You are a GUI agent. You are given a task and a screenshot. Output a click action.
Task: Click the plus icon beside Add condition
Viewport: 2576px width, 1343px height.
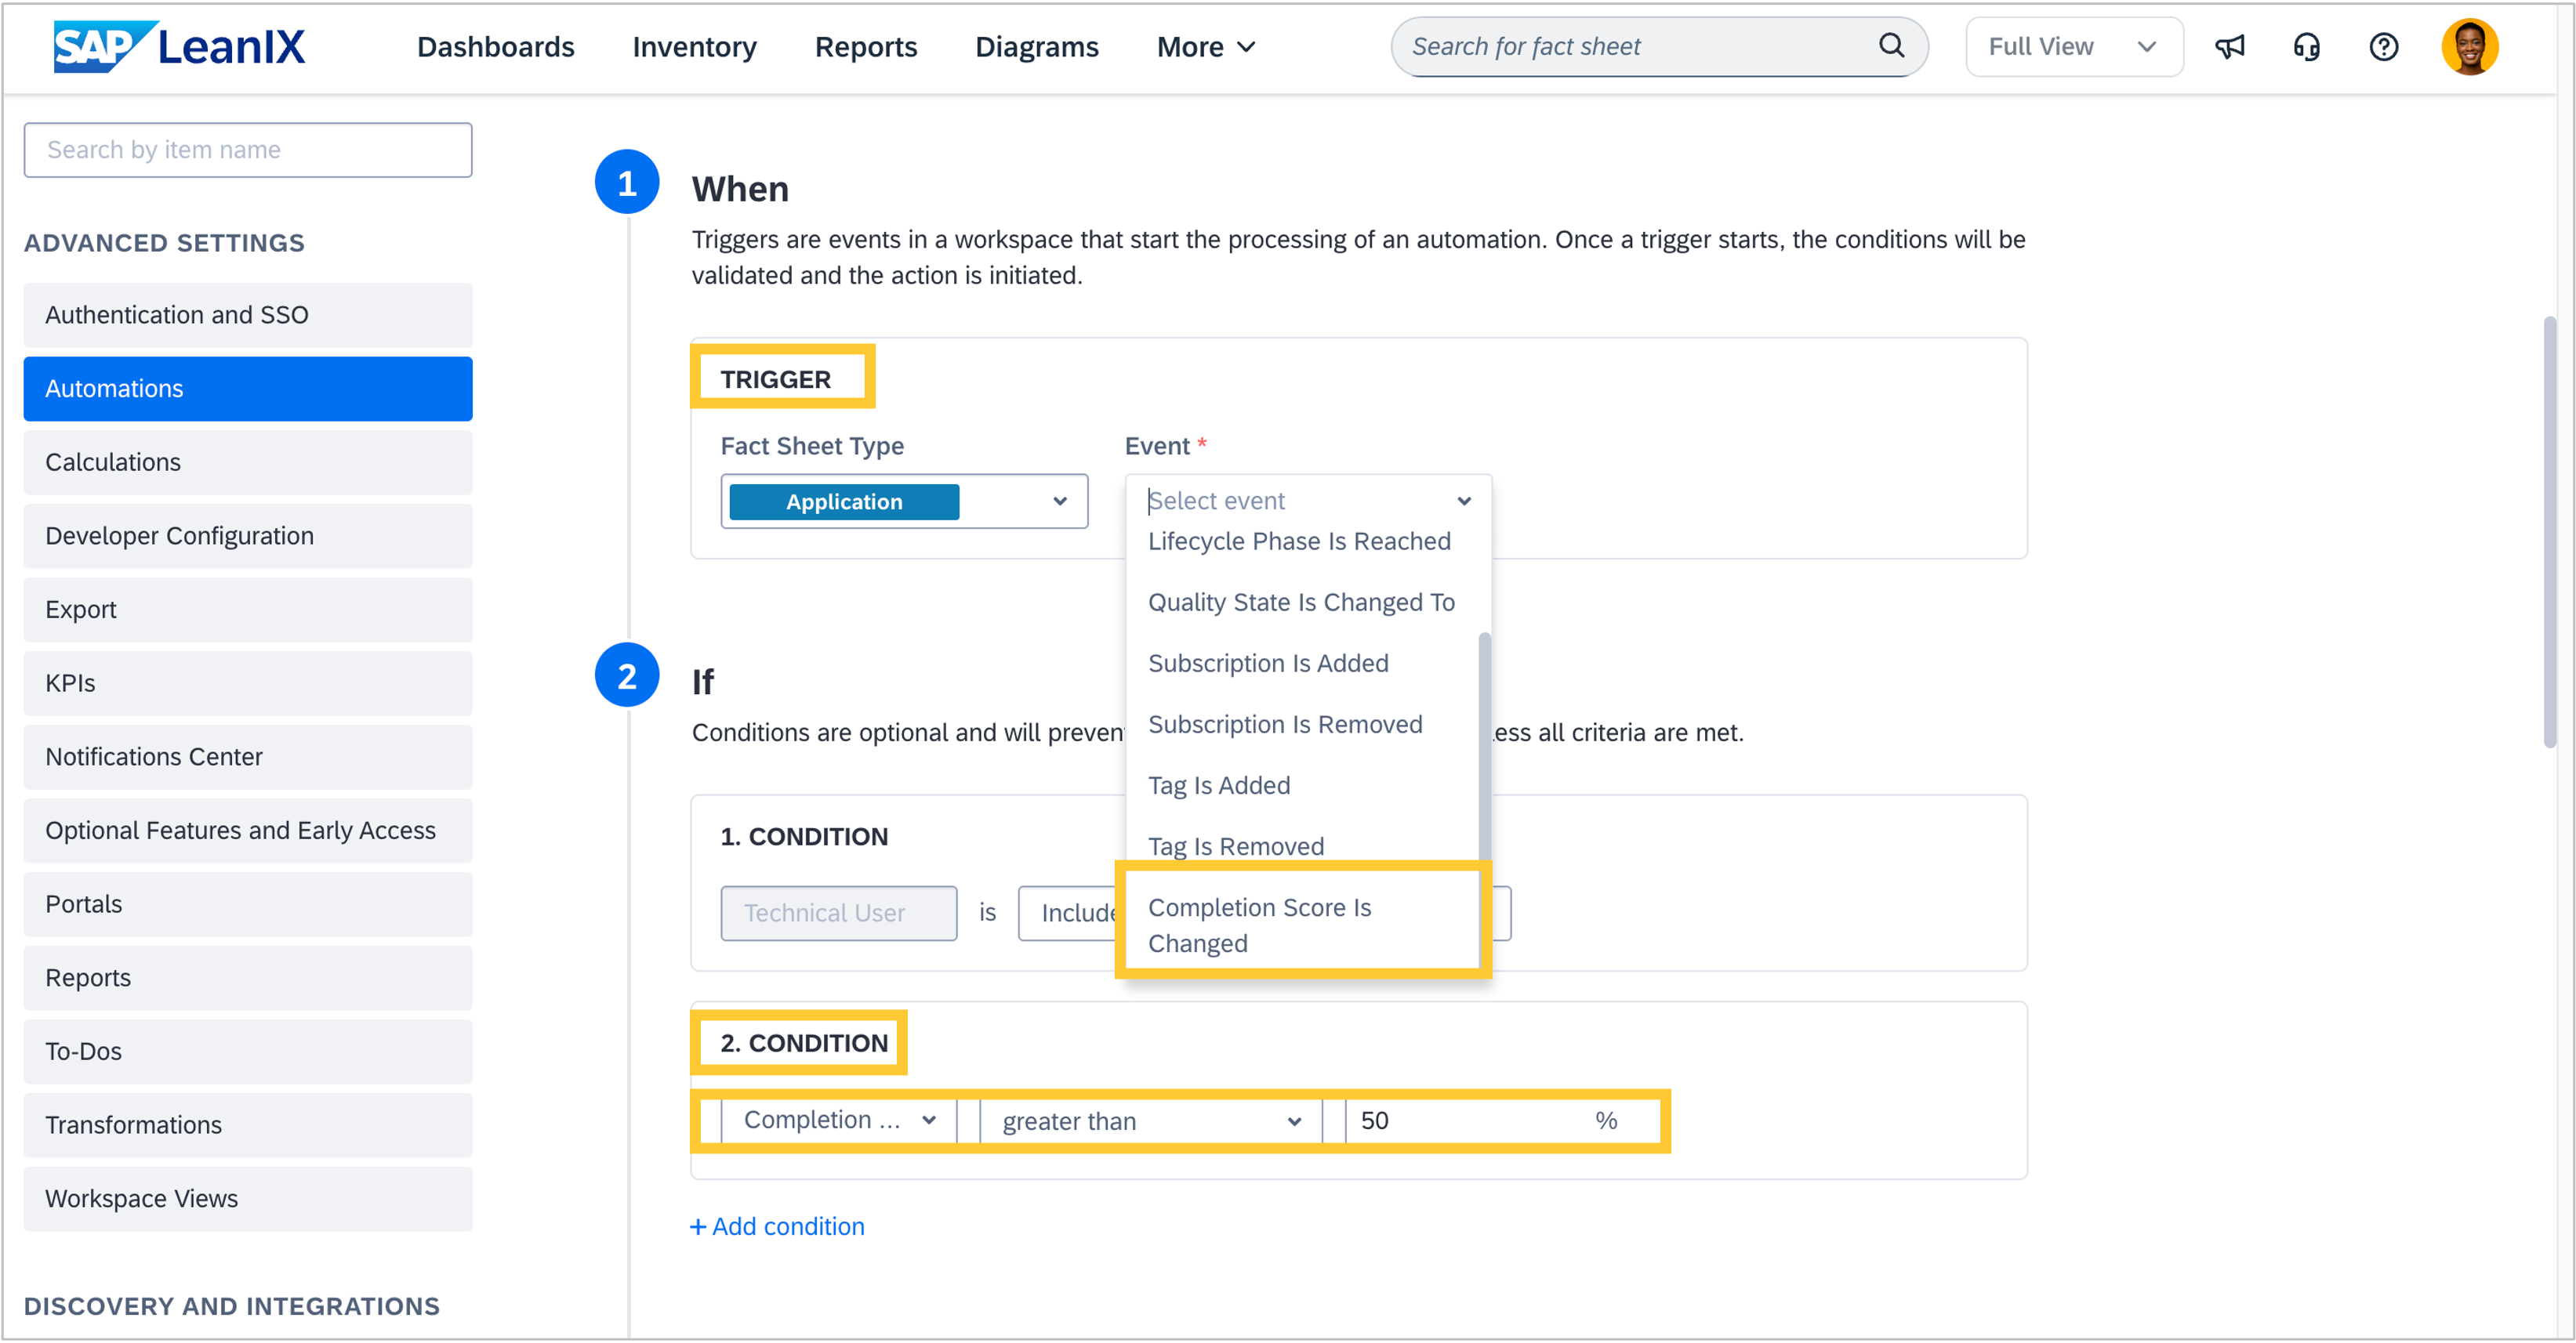[x=698, y=1226]
